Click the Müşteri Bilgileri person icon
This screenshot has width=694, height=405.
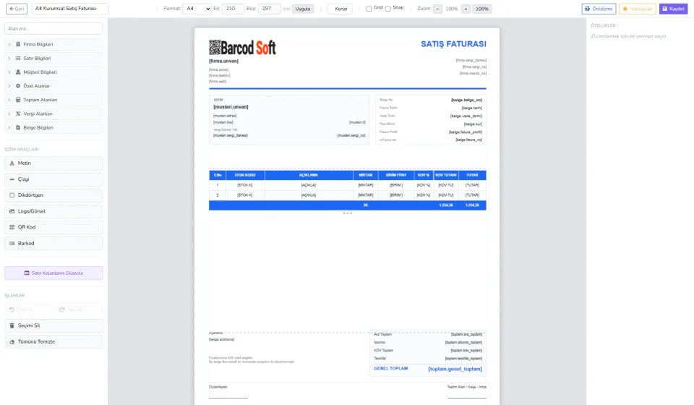18,72
